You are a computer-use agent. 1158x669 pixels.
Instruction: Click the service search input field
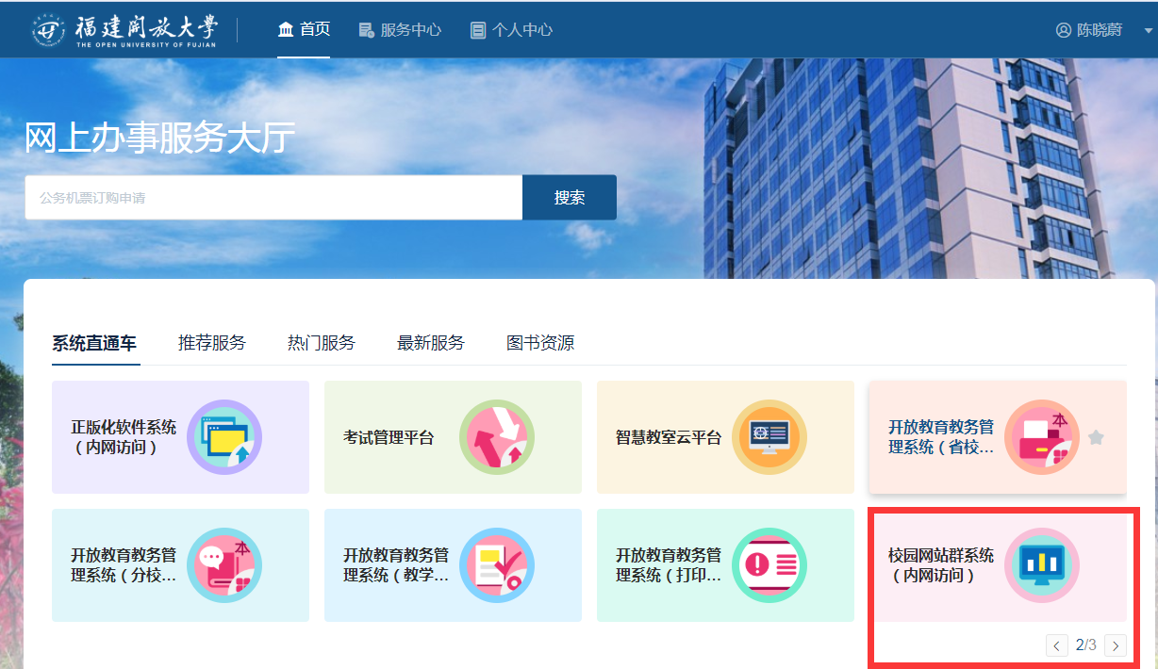(x=273, y=198)
